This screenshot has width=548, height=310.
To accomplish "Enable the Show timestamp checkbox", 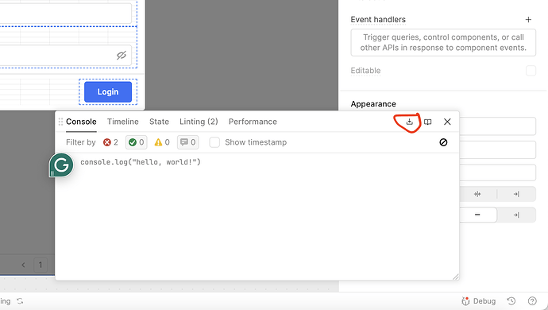I will (x=214, y=142).
